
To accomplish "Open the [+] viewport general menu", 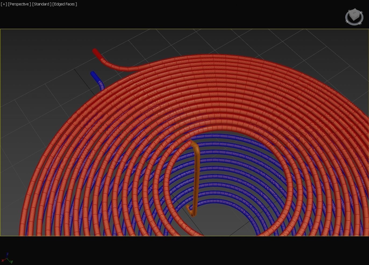I will [x=4, y=4].
